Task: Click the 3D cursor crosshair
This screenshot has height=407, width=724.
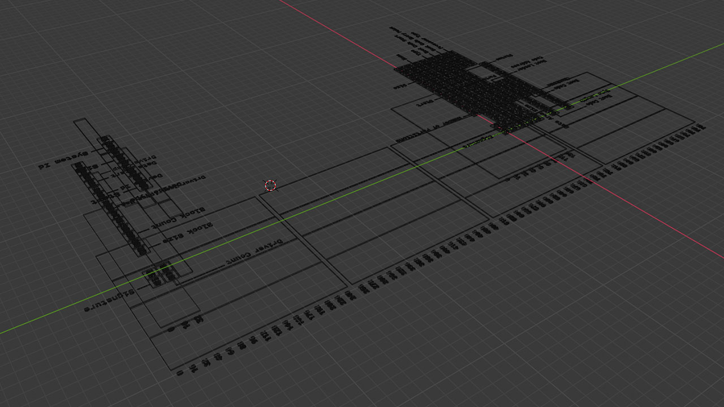Action: (270, 185)
